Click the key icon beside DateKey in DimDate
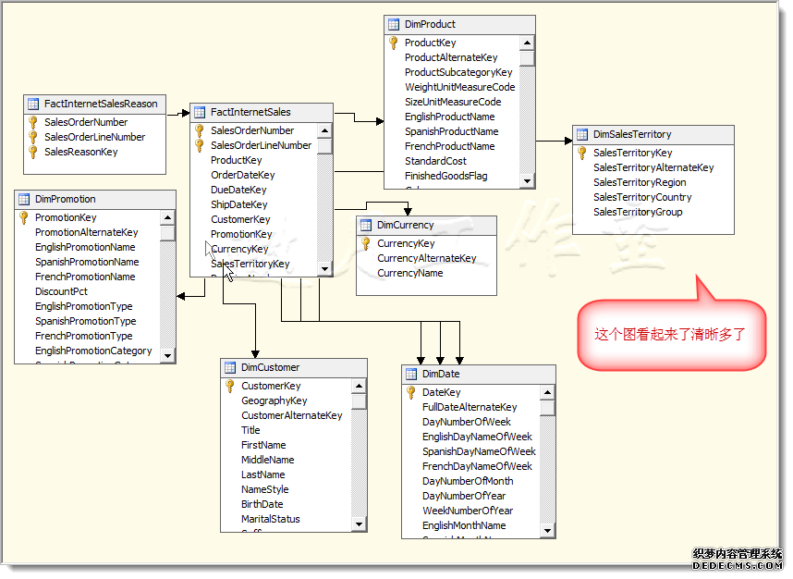This screenshot has height=579, width=793. 411,392
